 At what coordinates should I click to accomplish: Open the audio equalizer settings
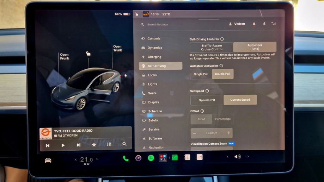[109, 144]
